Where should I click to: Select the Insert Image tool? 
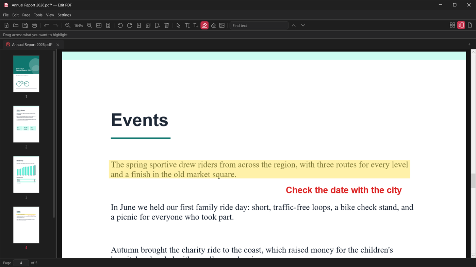pos(222,25)
